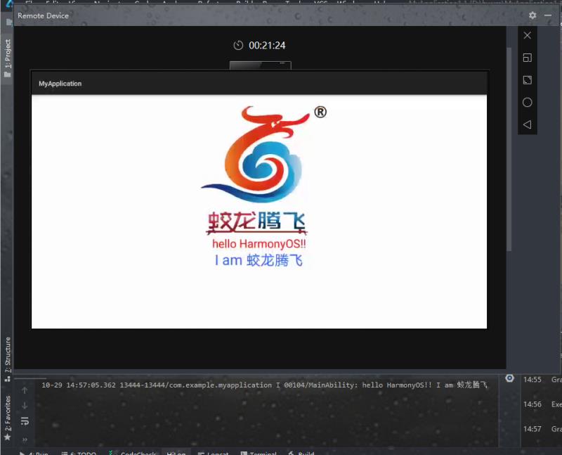This screenshot has height=455, width=562.
Task: Switch to the HiLog tab
Action: 176,452
